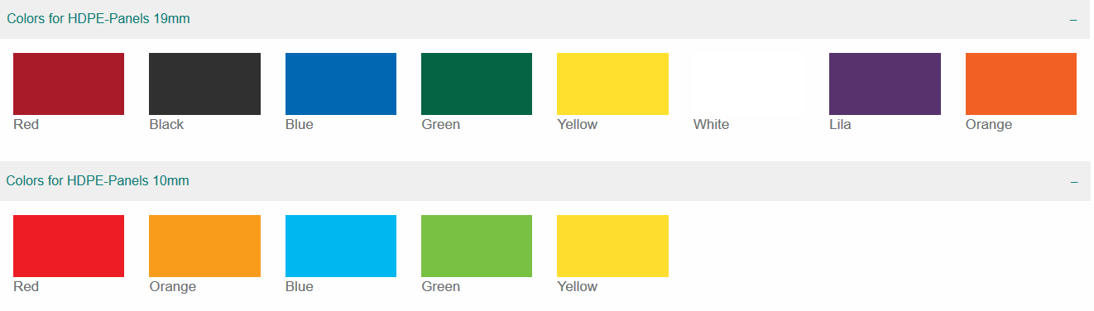Collapse the HDPE-Panels 10mm section minus icon
Viewport: 1094px width, 311px height.
pyautogui.click(x=1073, y=181)
